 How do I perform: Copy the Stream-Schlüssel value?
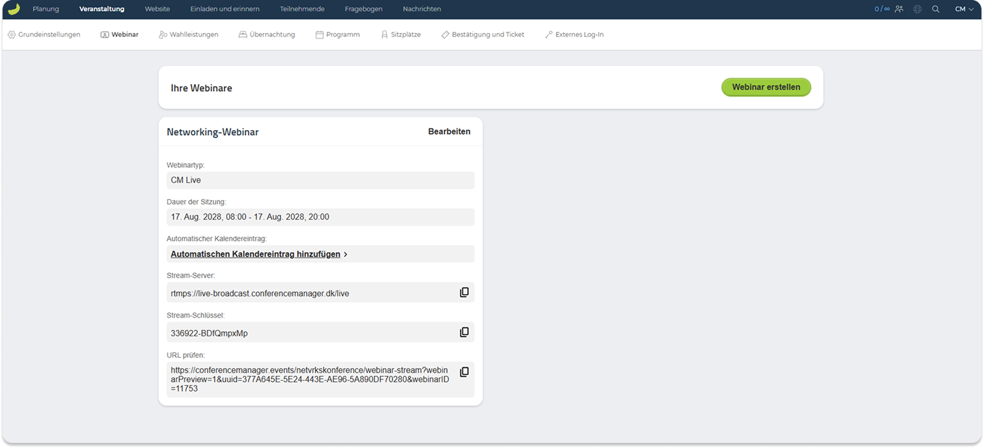(x=464, y=332)
